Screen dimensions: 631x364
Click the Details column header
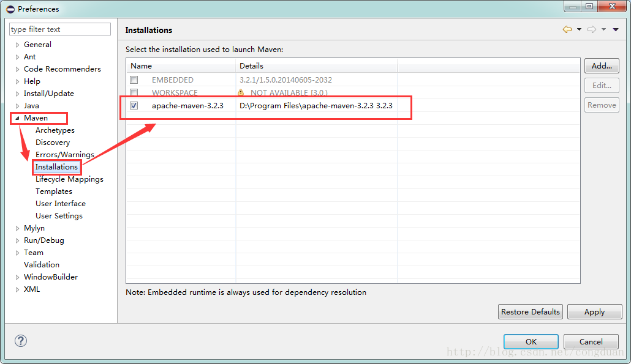[x=316, y=66]
